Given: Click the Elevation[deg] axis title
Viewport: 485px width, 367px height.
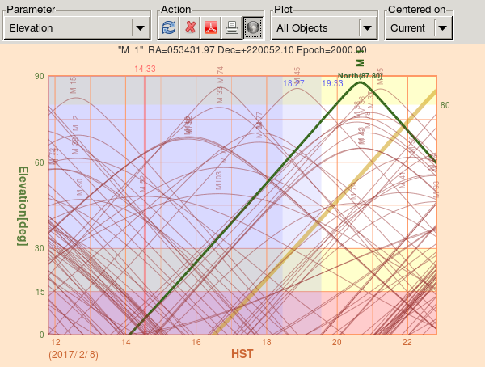Looking at the screenshot, I should (24, 205).
